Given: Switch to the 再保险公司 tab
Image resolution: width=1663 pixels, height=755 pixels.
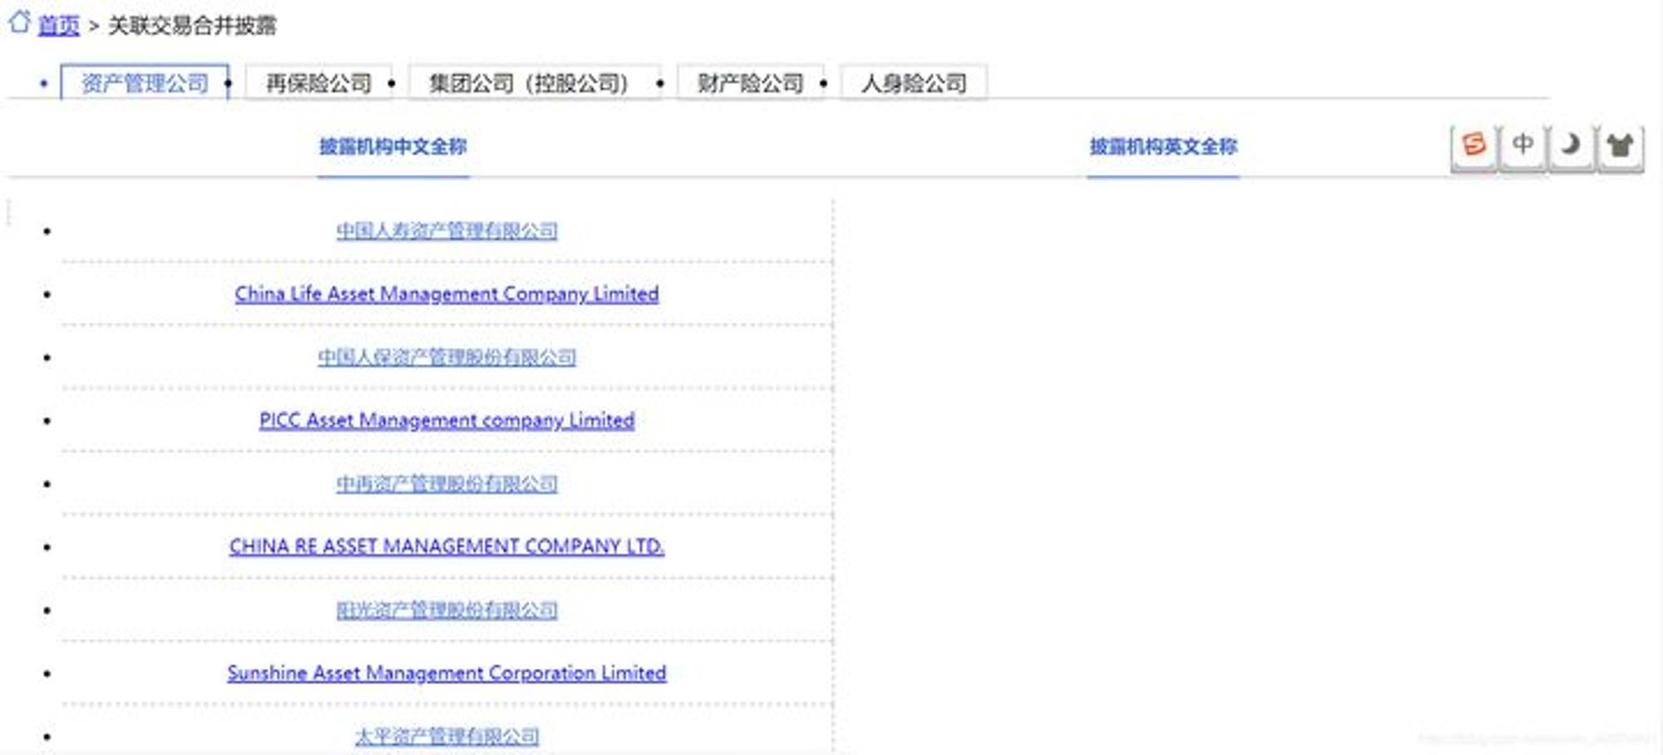Looking at the screenshot, I should pyautogui.click(x=318, y=83).
